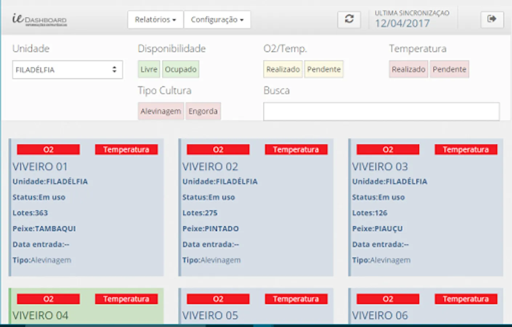Open the Relatórios dropdown menu
Image resolution: width=512 pixels, height=327 pixels.
tap(155, 20)
